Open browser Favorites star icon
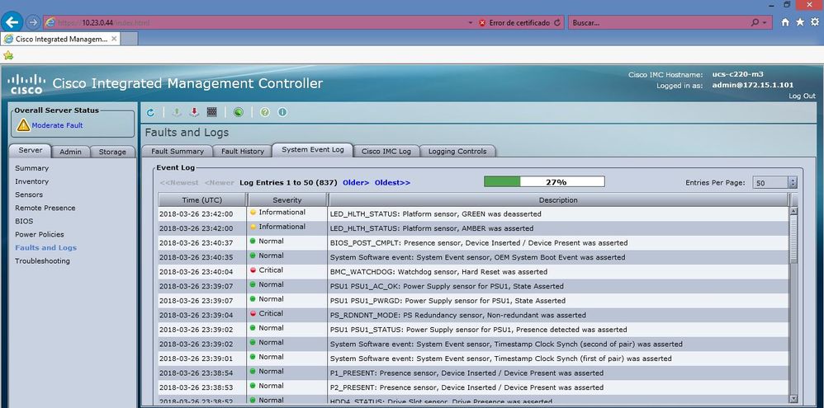The height and width of the screenshot is (408, 824). coord(800,22)
